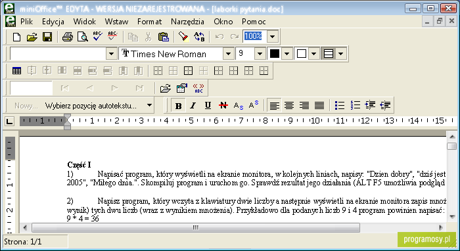This screenshot has height=251, width=460.
Task: Insert a table
Action: [x=16, y=71]
